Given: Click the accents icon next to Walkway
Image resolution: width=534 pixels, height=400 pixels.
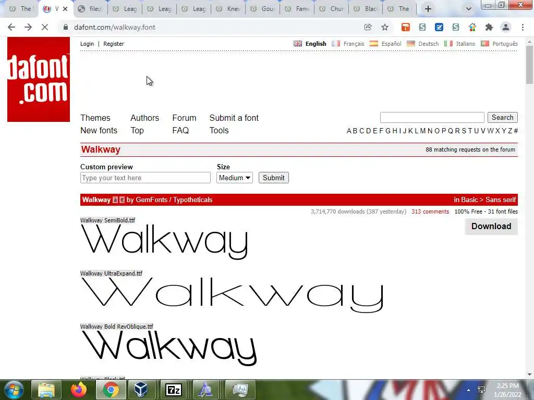Looking at the screenshot, I should pyautogui.click(x=115, y=200).
